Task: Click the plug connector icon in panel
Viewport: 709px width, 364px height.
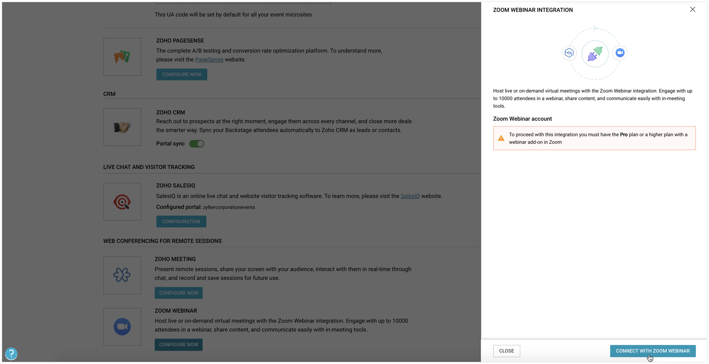Action: 595,54
